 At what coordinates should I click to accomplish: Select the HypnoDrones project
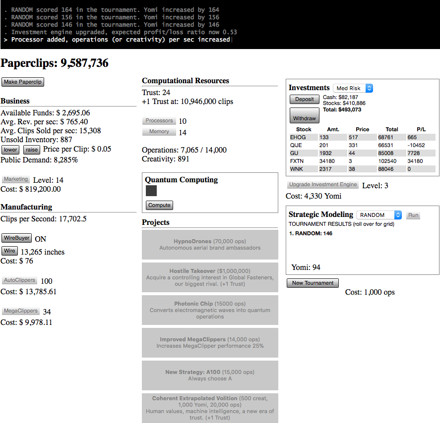210,244
